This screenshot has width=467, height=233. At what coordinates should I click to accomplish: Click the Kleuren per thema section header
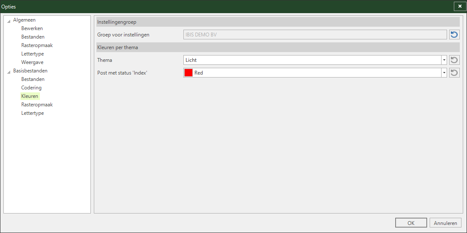[x=278, y=47]
